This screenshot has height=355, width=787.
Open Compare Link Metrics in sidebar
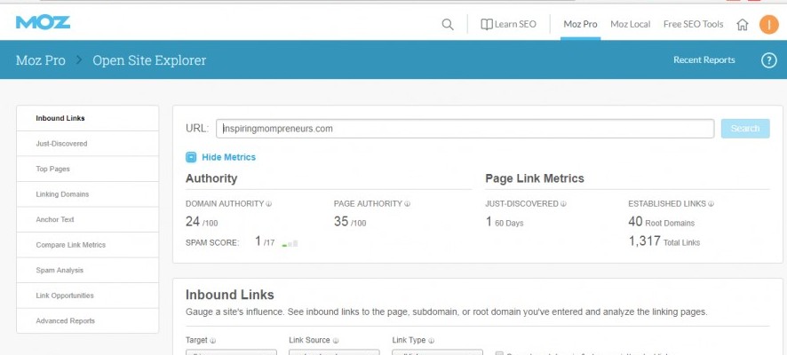88,245
